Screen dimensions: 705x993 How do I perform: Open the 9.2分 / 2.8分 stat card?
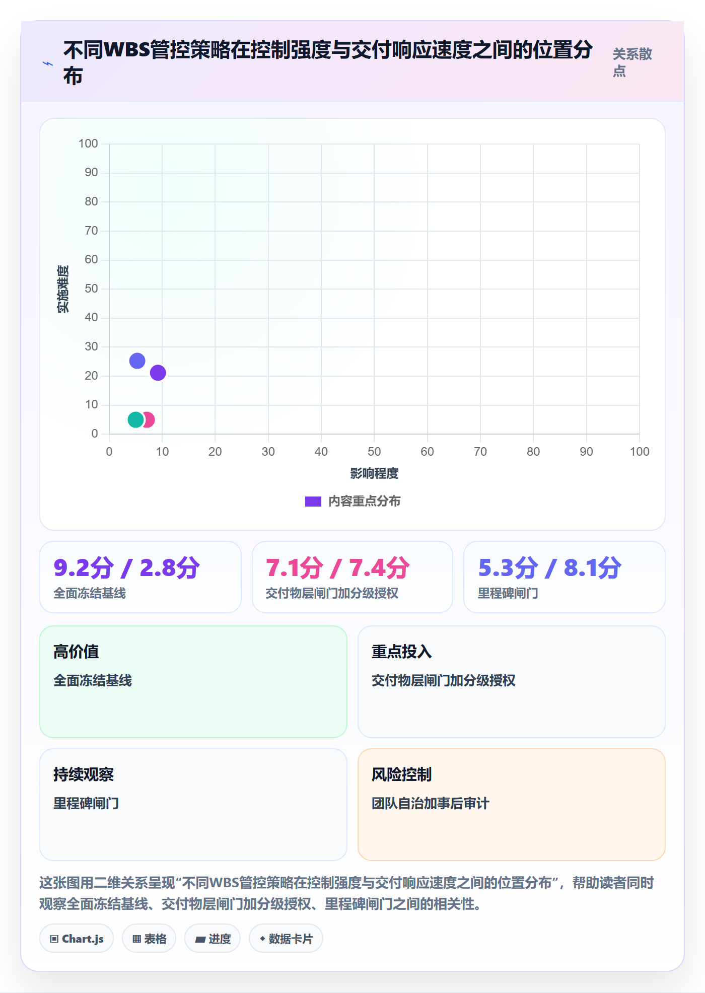tap(140, 577)
